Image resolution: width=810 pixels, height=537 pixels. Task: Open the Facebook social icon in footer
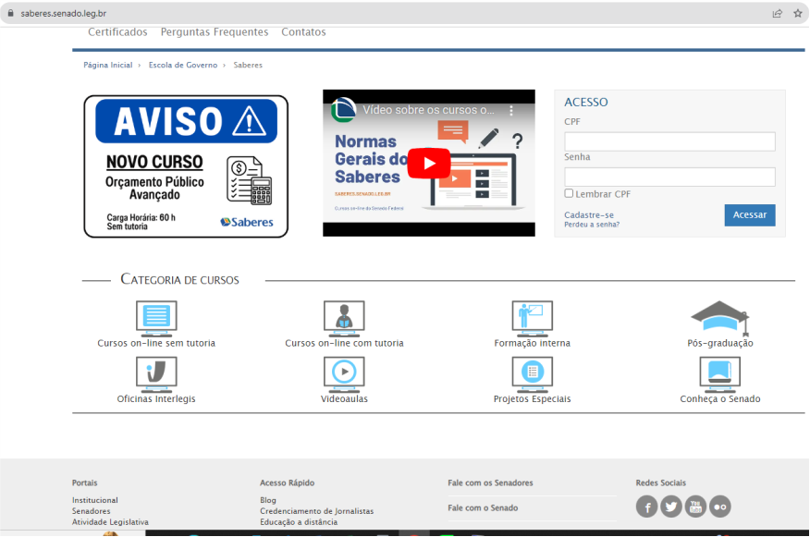click(646, 506)
